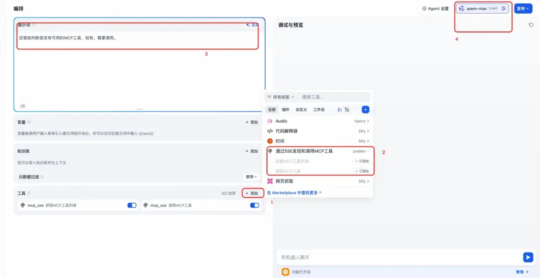Click the blue plus button in tool picker
540x278 pixels.
point(365,109)
